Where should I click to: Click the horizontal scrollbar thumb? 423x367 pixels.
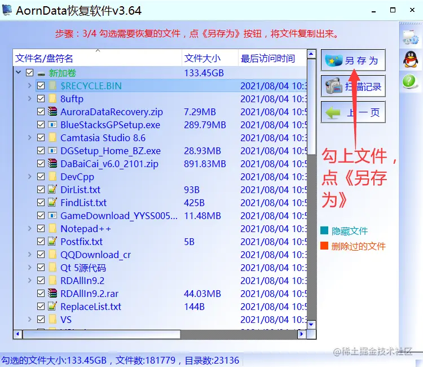pyautogui.click(x=102, y=334)
